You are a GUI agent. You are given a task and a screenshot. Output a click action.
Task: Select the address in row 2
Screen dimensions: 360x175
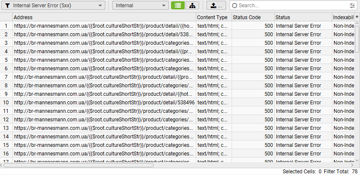click(x=104, y=34)
